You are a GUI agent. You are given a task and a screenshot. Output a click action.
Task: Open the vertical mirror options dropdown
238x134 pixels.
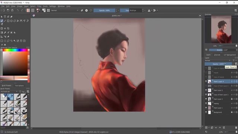click(x=157, y=10)
